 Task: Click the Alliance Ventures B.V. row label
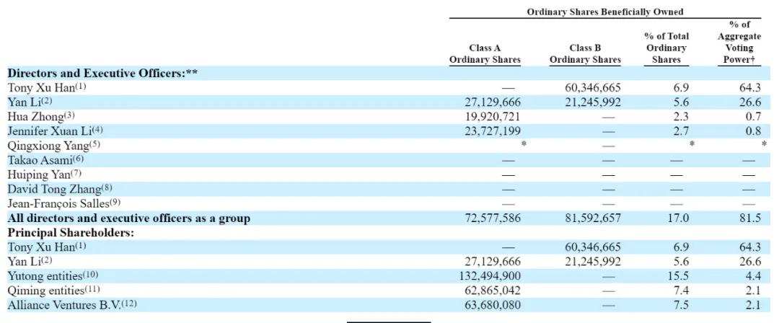72,304
